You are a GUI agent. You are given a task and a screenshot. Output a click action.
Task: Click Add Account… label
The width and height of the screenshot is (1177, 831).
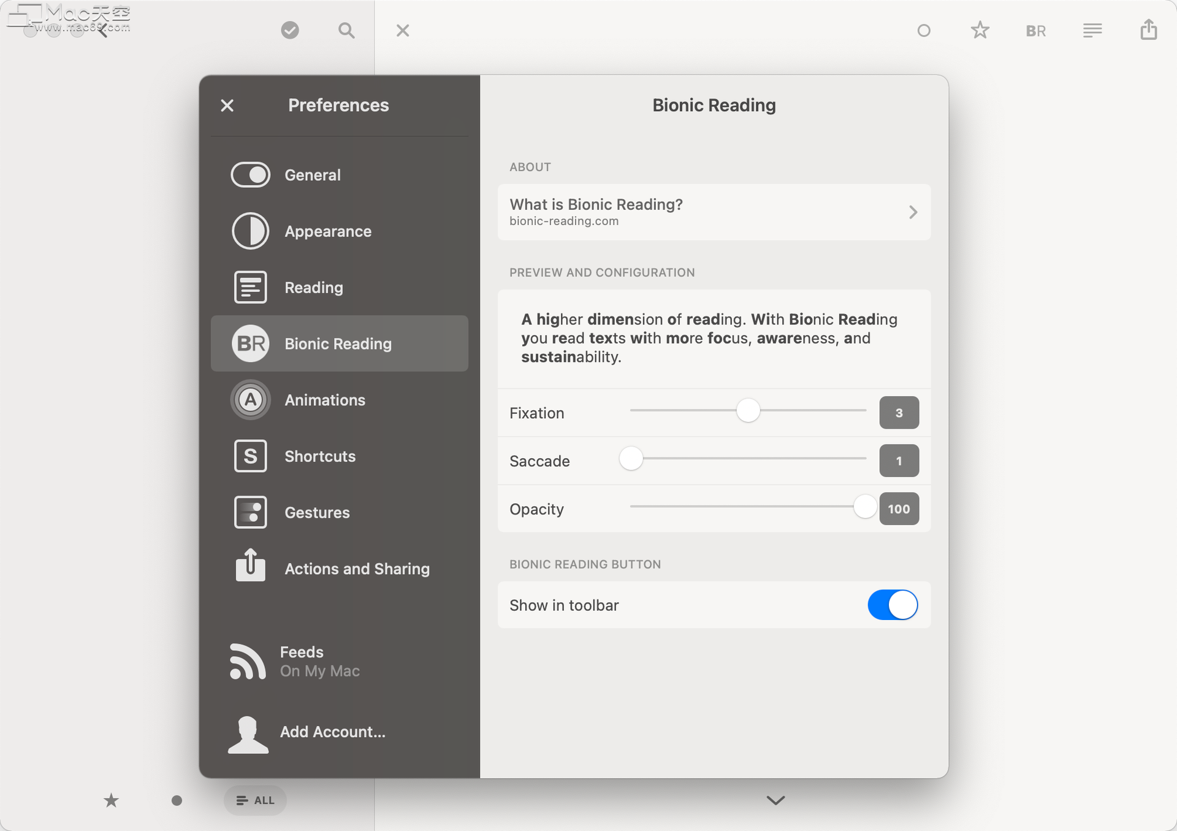[332, 732]
